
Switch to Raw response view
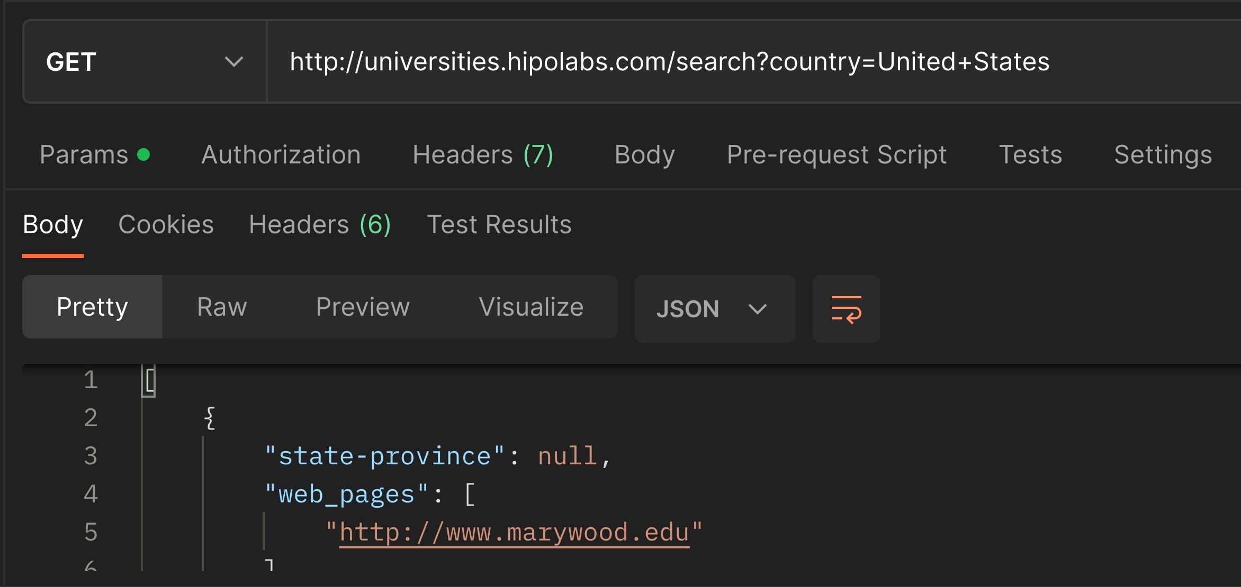click(x=222, y=307)
